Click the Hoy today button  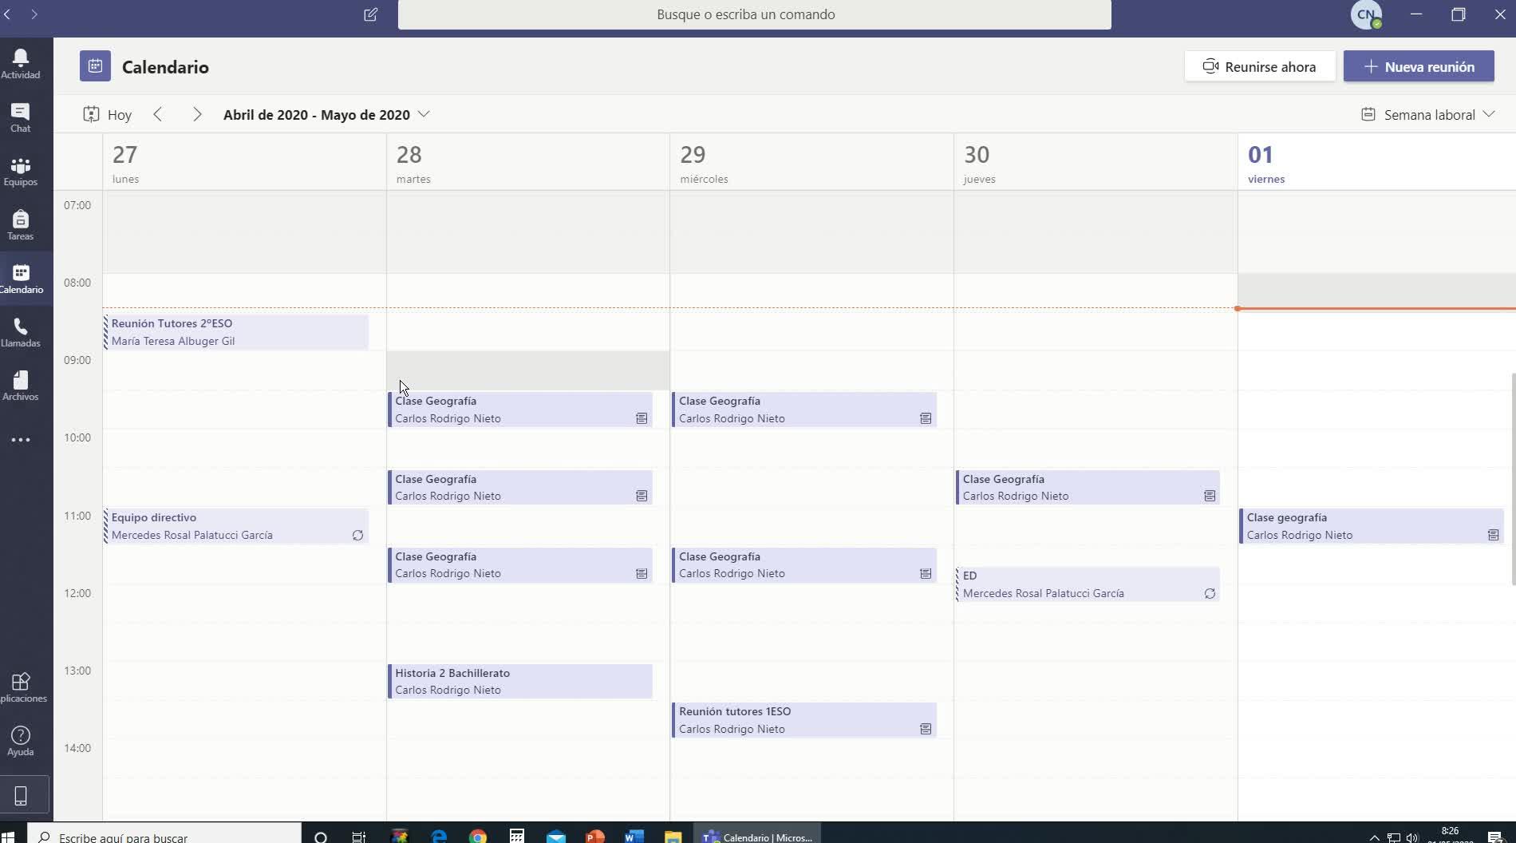click(108, 114)
